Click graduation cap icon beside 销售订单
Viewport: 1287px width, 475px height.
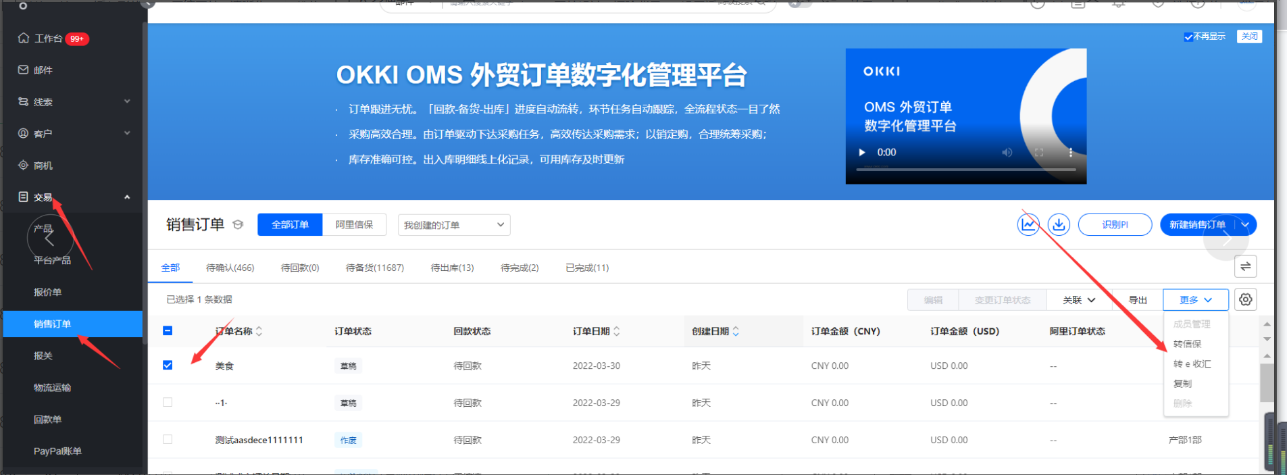coord(238,225)
